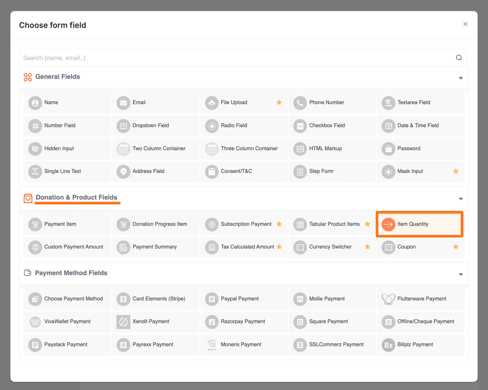Image resolution: width=488 pixels, height=390 pixels.
Task: Select the Hidden Input eye icon
Action: (35, 149)
